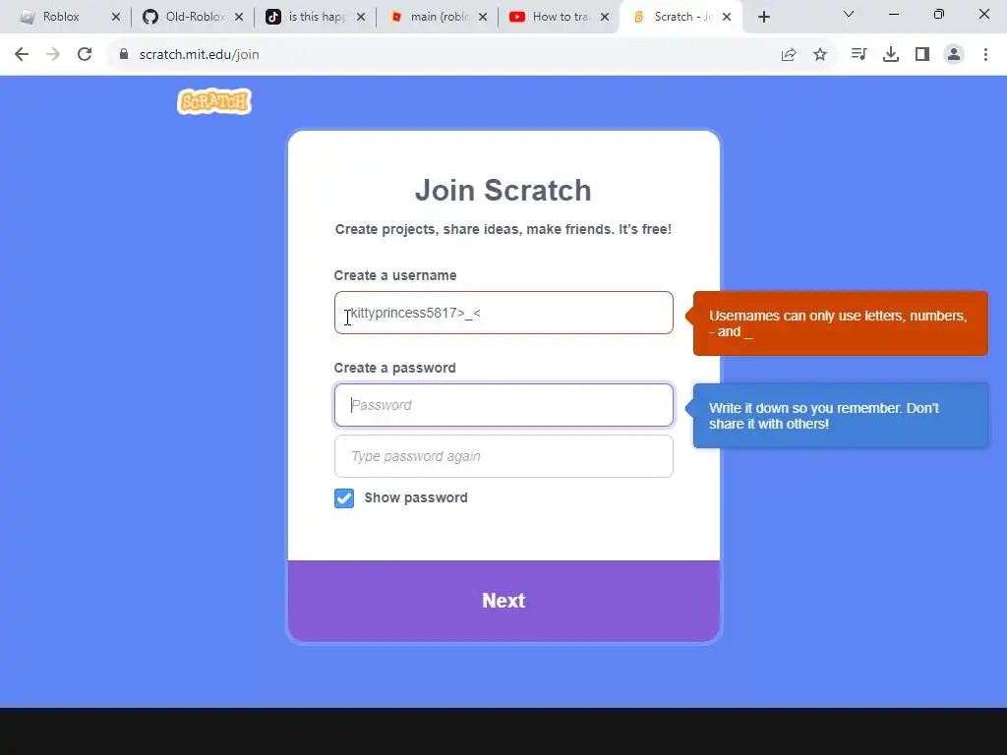Close the Old-Roblox GitHub tab
The height and width of the screenshot is (755, 1007).
click(239, 18)
